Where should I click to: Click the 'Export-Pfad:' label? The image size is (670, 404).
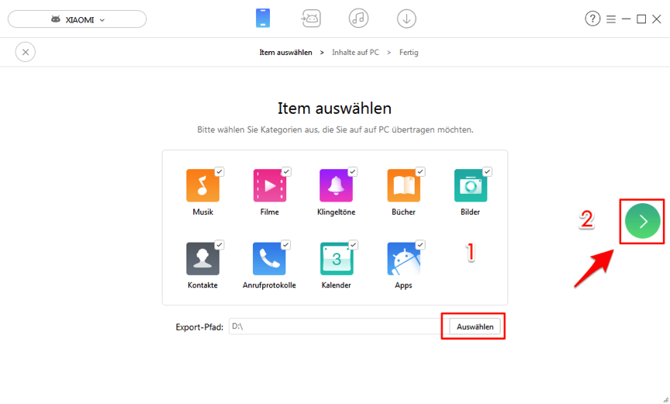pyautogui.click(x=199, y=327)
